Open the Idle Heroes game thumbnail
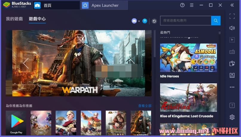241x137 pixels. coord(188,58)
